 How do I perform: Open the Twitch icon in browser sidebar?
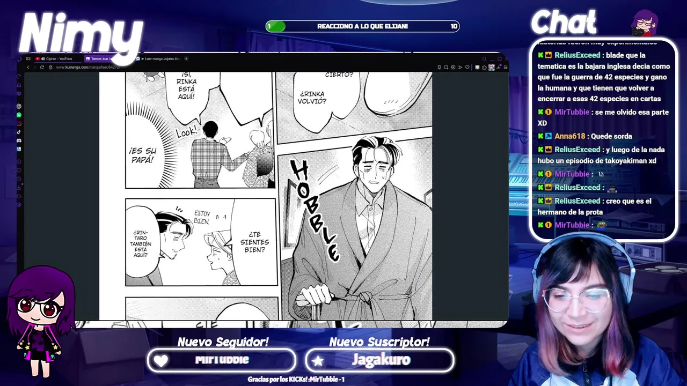[x=19, y=94]
